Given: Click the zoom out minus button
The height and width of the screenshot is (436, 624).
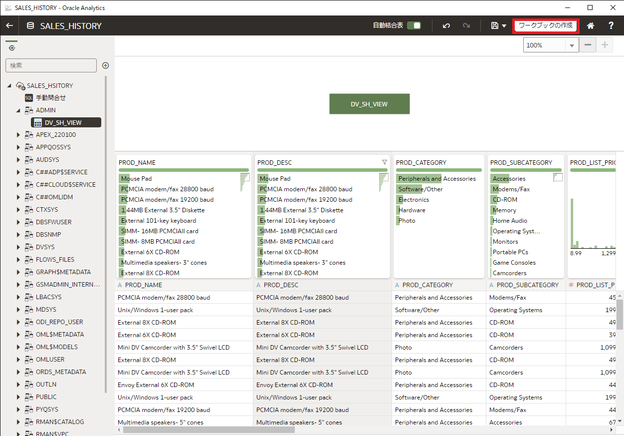Looking at the screenshot, I should (587, 45).
